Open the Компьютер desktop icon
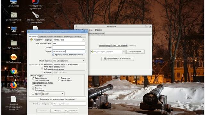This screenshot has height=115, width=205. [x=13, y=3]
